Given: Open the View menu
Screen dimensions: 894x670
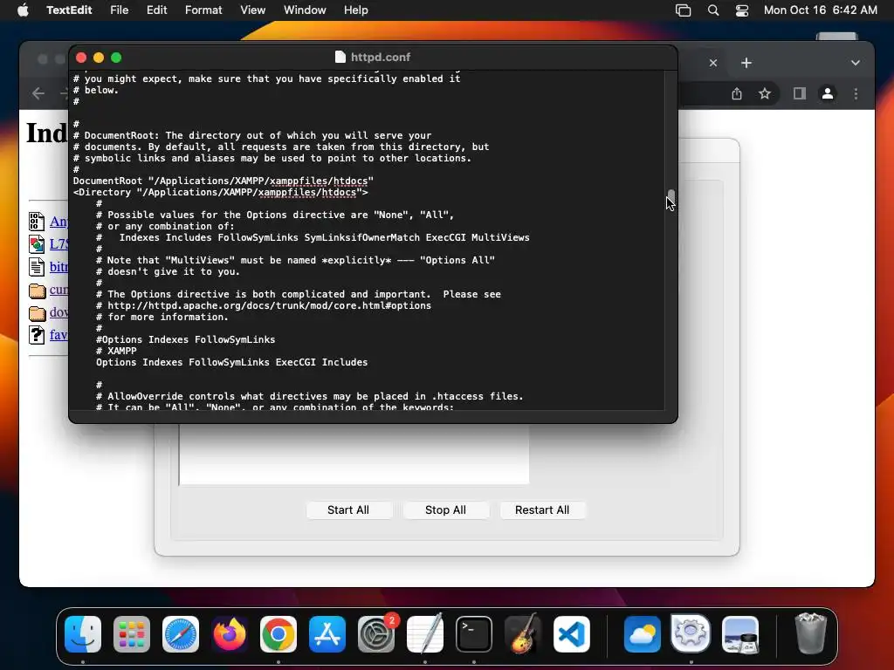Looking at the screenshot, I should pos(252,10).
